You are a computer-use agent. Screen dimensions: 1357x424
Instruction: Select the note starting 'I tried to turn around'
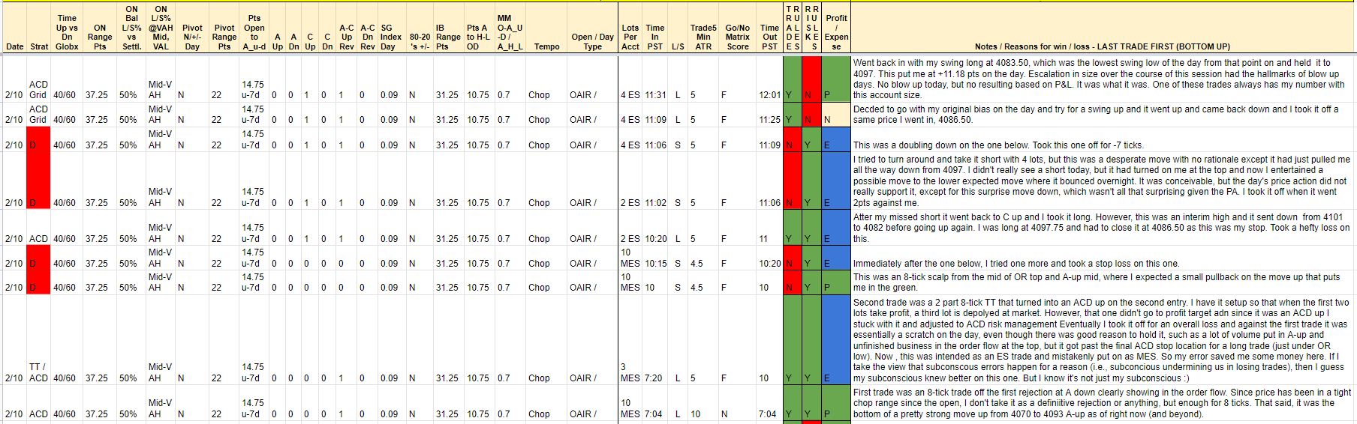(x=1102, y=181)
